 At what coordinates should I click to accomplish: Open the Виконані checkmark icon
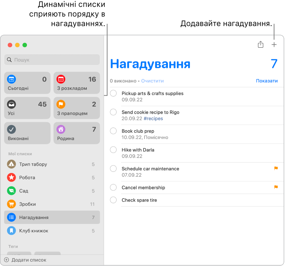coord(11,130)
